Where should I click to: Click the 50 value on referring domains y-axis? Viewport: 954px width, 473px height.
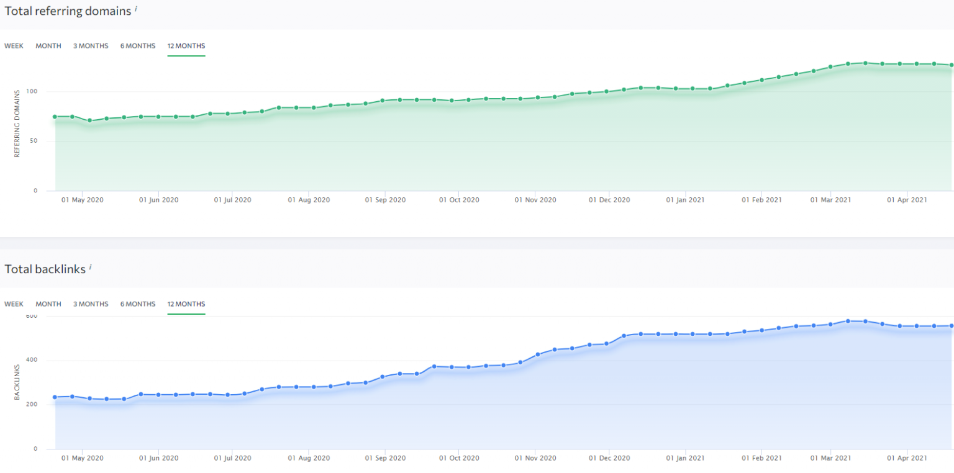(x=34, y=142)
